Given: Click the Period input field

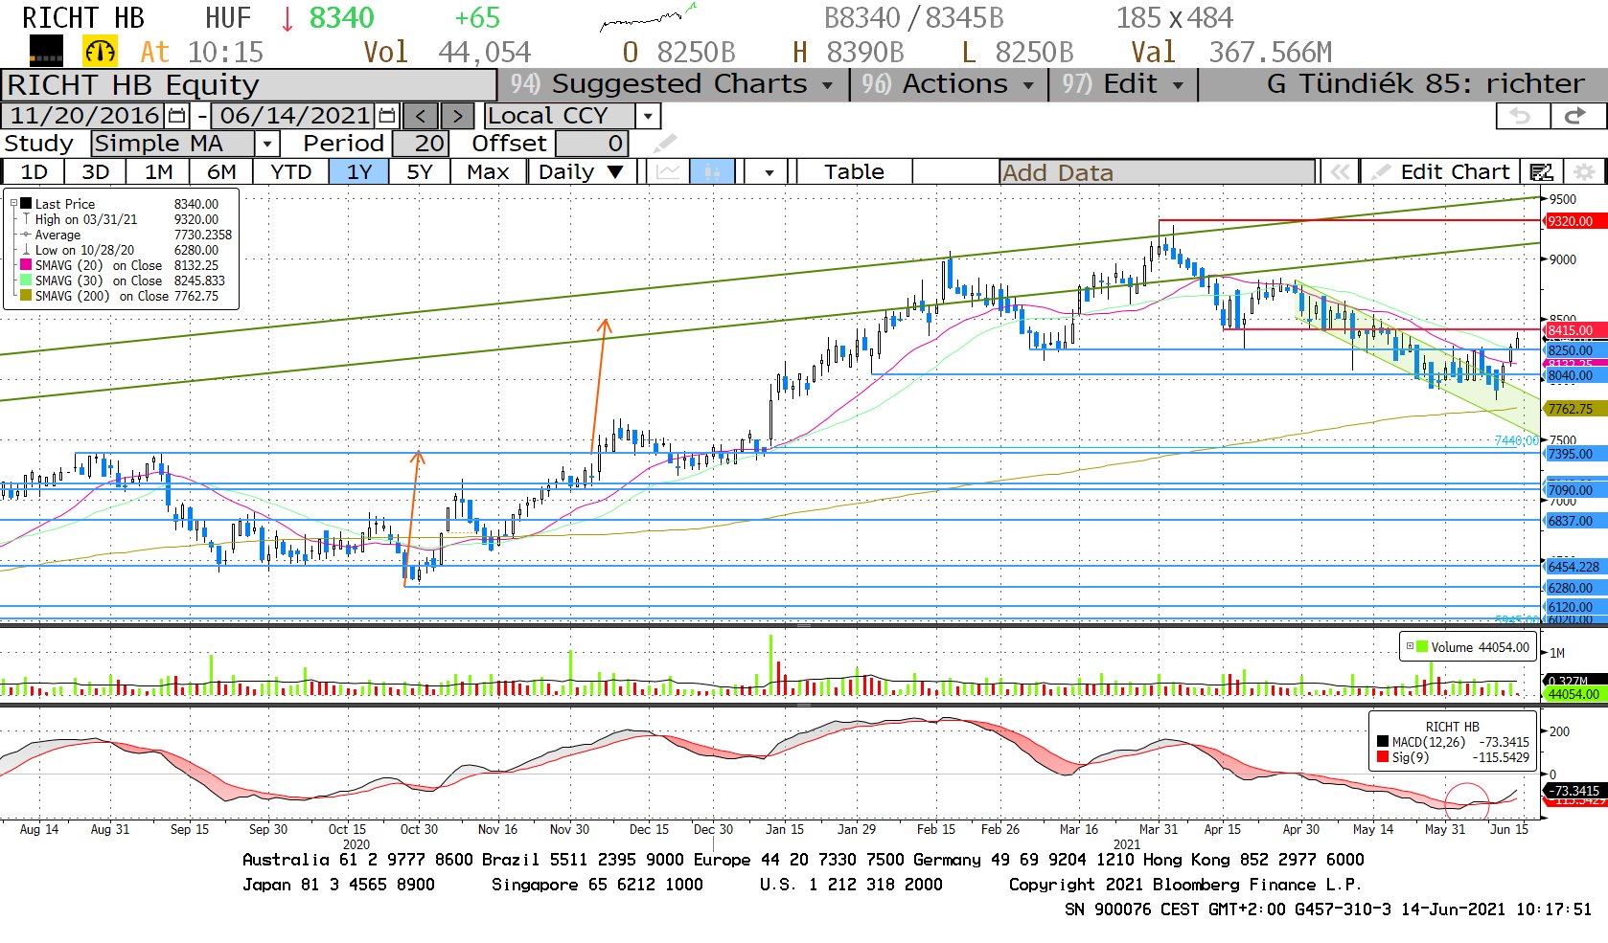Looking at the screenshot, I should (x=418, y=144).
